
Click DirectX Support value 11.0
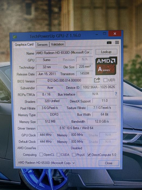click(x=105, y=101)
